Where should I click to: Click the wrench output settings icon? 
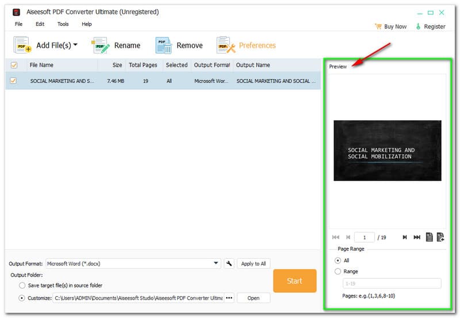click(229, 263)
